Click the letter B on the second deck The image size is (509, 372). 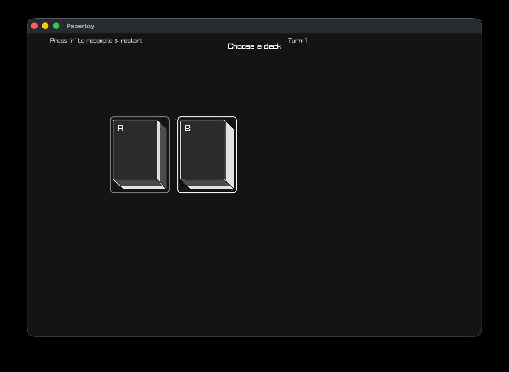[x=188, y=128]
